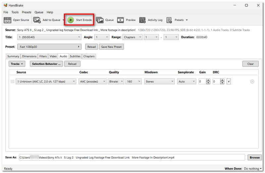Click the Save As file path field
Viewport: 265px width, 173px height.
(132, 157)
